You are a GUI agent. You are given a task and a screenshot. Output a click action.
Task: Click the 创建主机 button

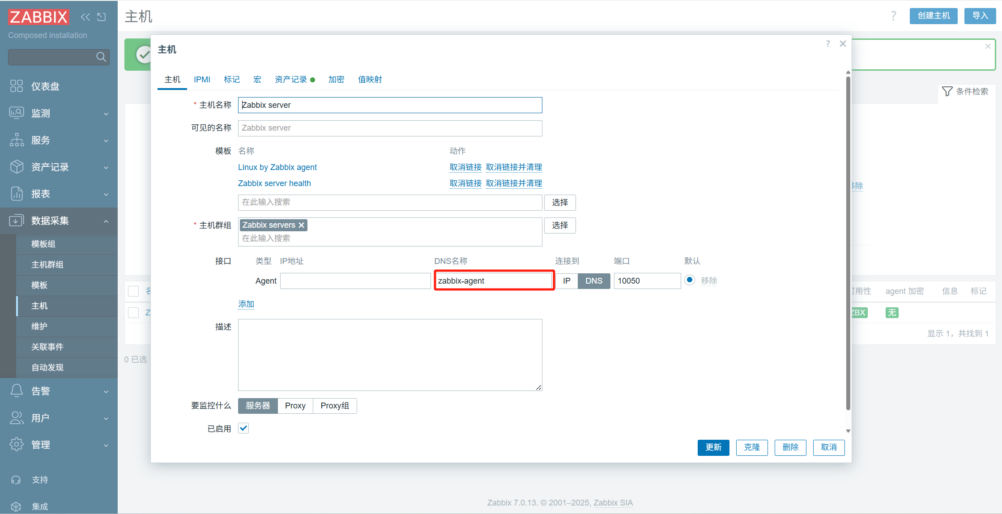(x=934, y=16)
